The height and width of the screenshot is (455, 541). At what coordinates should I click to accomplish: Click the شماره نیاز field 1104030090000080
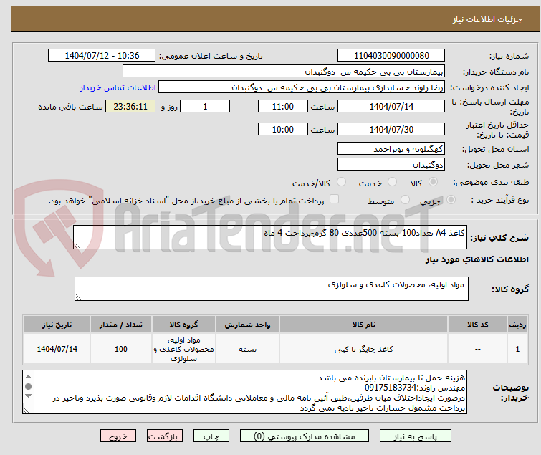coord(391,56)
